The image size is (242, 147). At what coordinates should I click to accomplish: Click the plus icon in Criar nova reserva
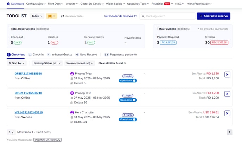pos(201,16)
